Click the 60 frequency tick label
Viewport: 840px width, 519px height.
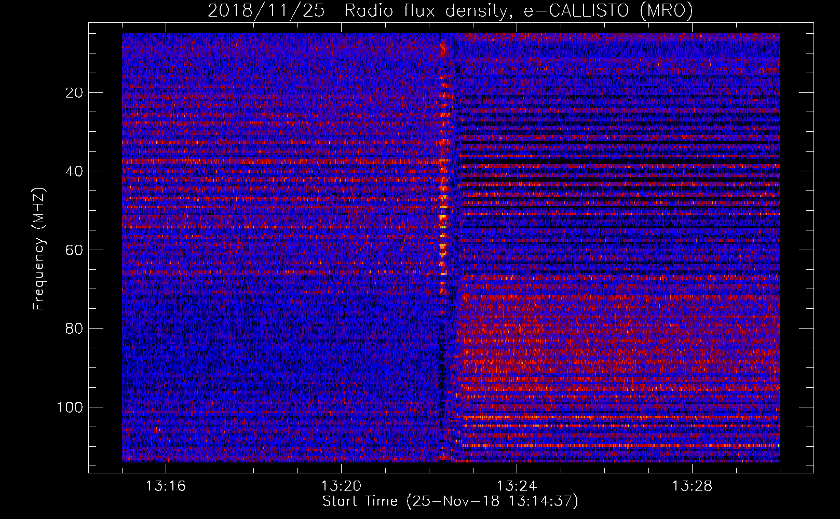coord(75,250)
